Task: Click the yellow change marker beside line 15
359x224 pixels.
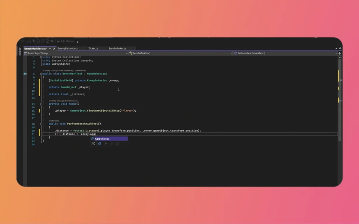Action: click(39, 111)
